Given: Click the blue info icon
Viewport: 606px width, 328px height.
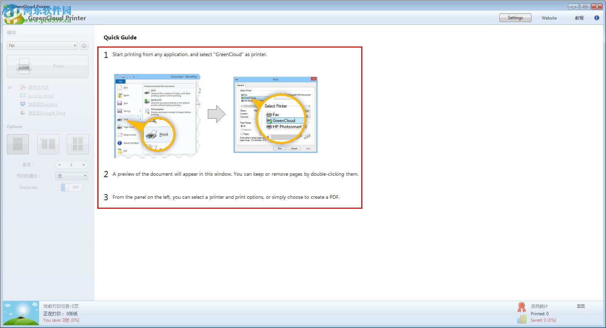Looking at the screenshot, I should (x=596, y=18).
